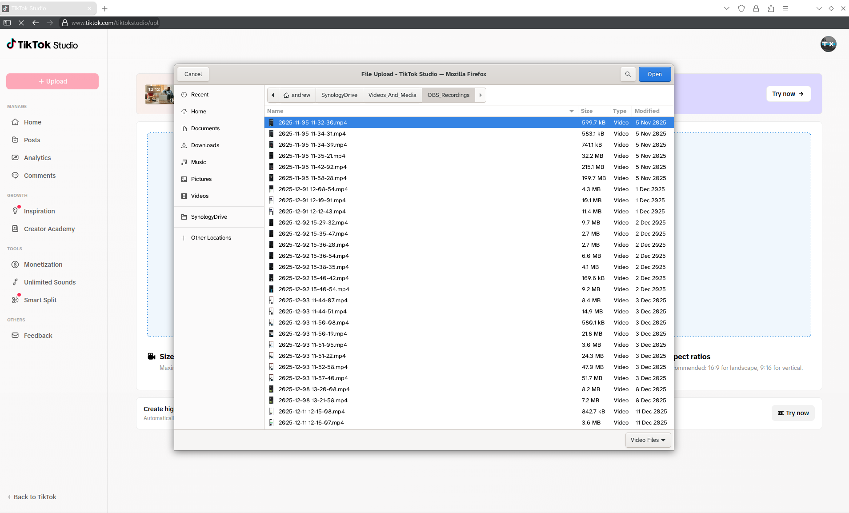Navigate to Videos_And_Media path segment
The image size is (849, 513).
click(x=392, y=95)
